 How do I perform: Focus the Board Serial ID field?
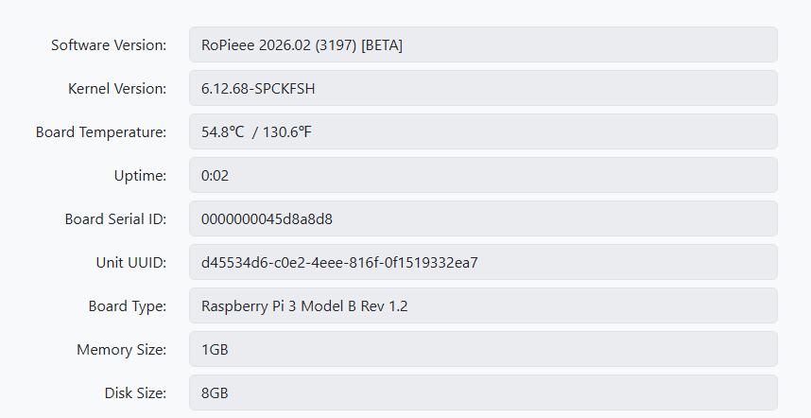tap(482, 218)
